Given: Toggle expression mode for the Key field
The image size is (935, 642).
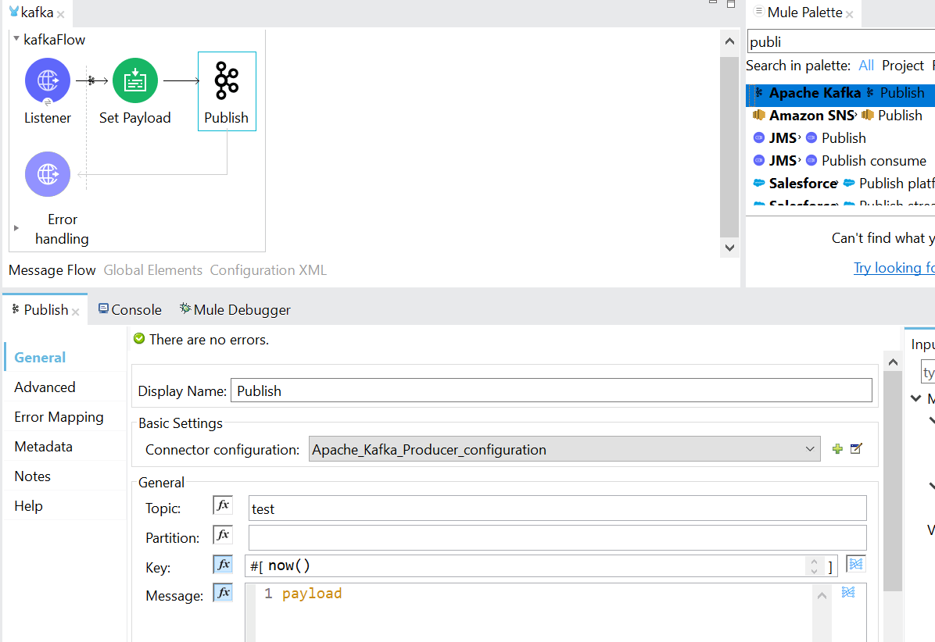Looking at the screenshot, I should [222, 563].
